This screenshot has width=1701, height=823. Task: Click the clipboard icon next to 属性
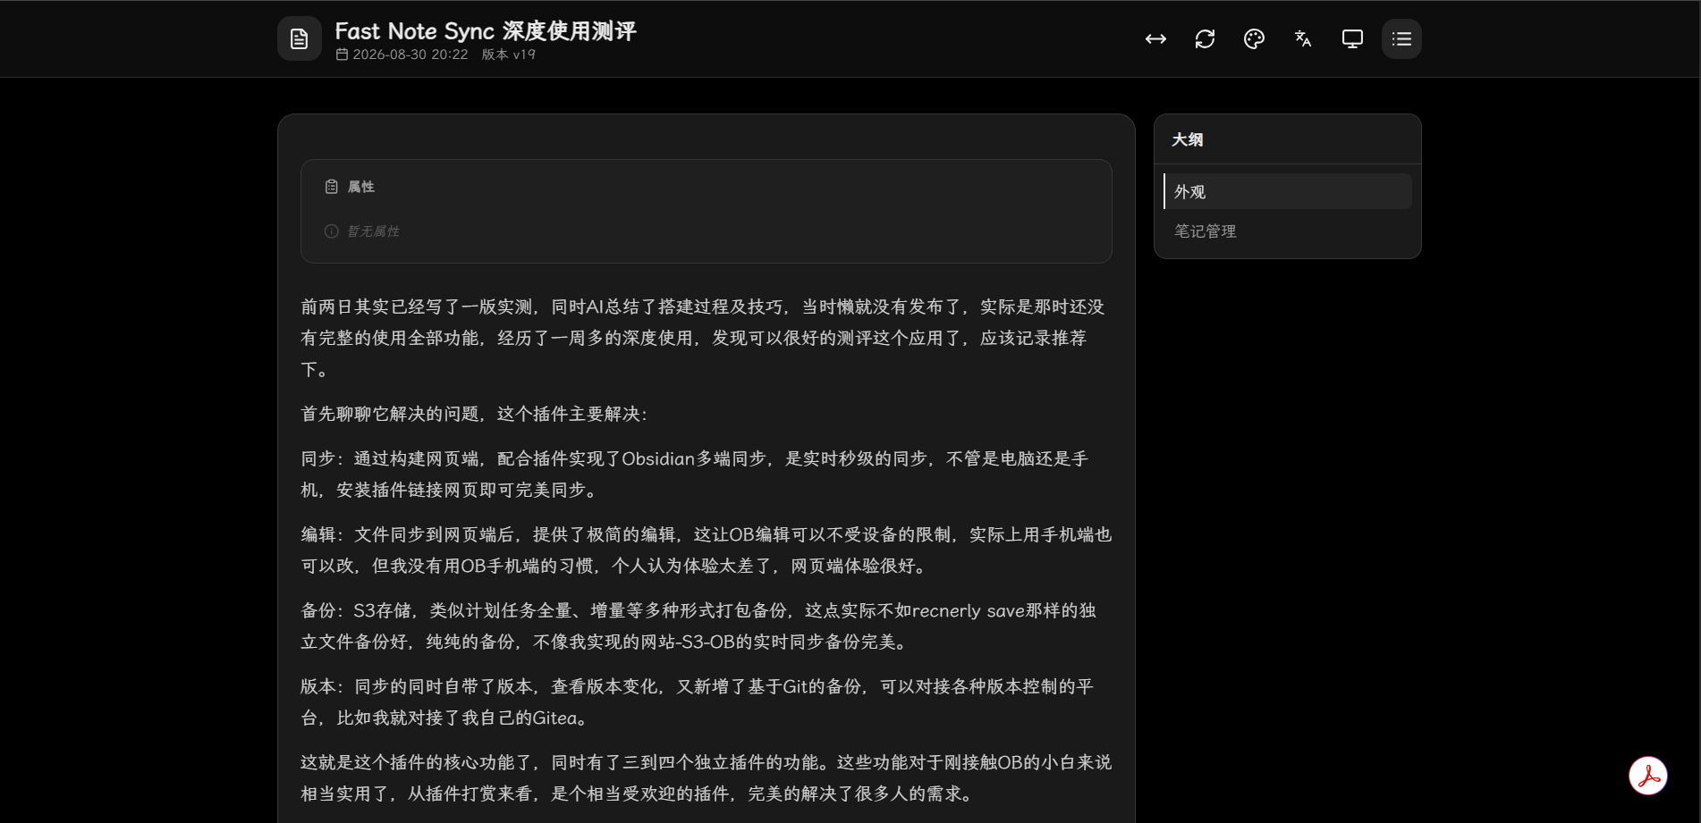(x=332, y=187)
